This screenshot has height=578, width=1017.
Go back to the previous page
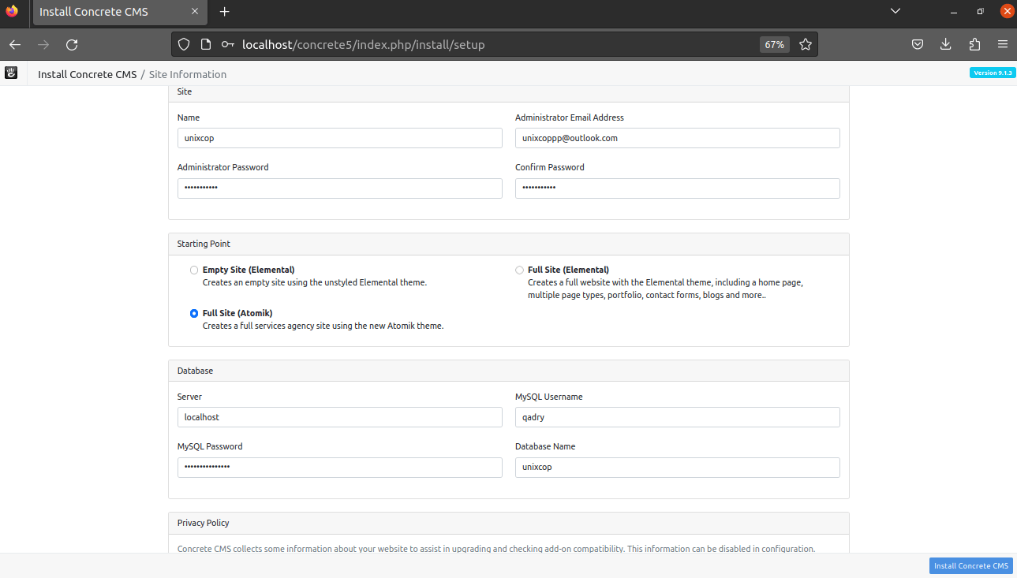[x=15, y=45]
